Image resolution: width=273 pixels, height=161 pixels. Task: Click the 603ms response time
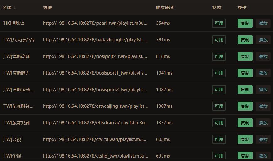163,139
